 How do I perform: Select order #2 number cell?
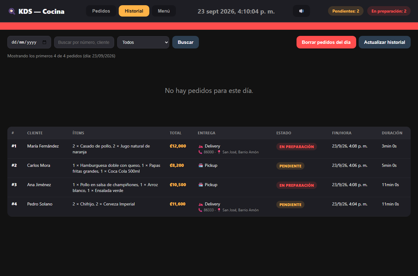pyautogui.click(x=14, y=165)
